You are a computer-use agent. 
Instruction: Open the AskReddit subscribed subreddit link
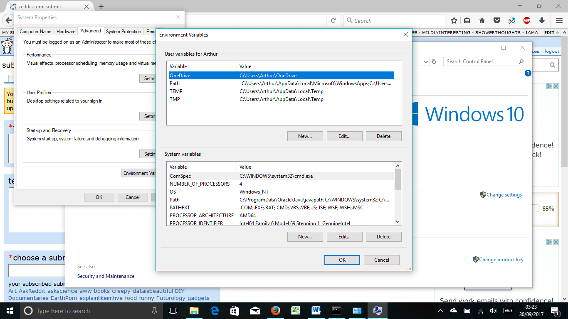pos(32,291)
